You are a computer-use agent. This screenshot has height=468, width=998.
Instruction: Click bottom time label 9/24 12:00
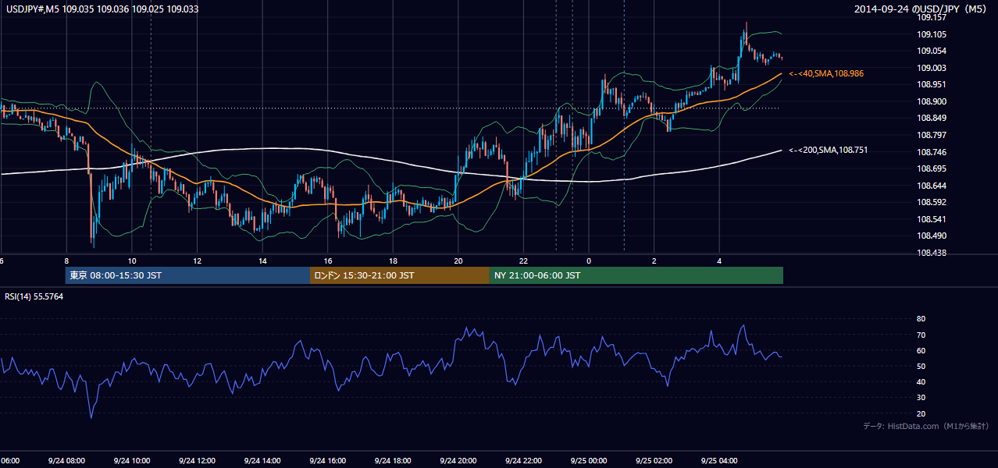point(197,461)
